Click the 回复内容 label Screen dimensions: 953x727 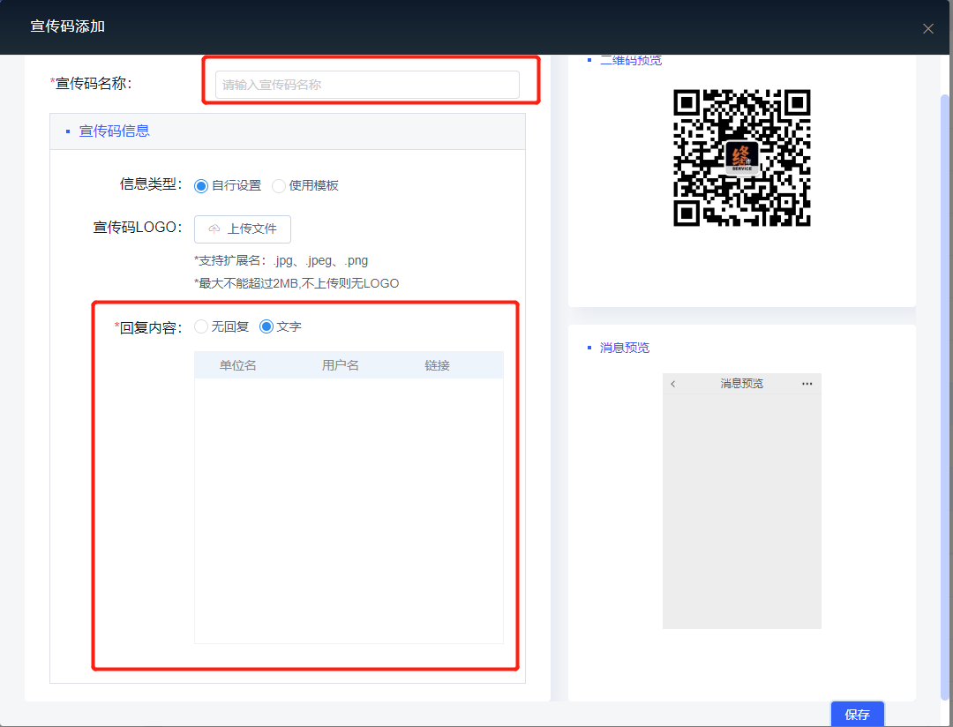point(149,328)
